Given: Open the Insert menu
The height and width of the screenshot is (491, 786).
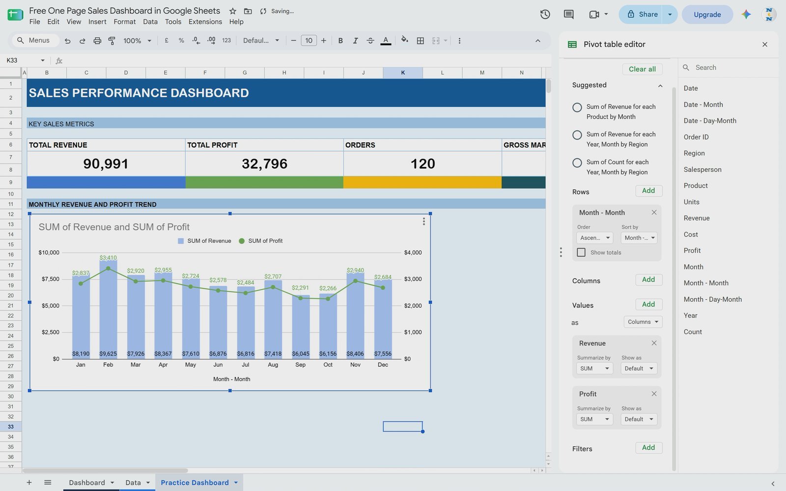Looking at the screenshot, I should (x=97, y=22).
